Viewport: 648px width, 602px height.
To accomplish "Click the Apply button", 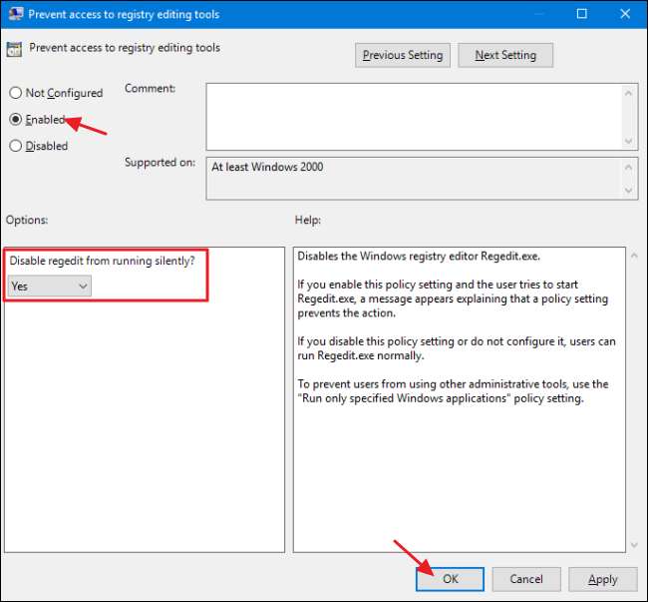I will 603,579.
